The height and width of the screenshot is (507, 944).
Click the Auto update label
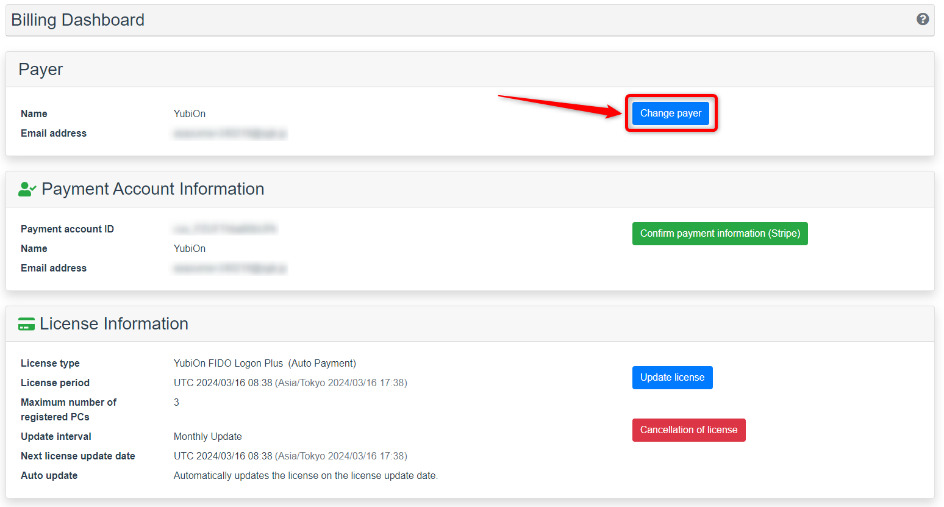(x=49, y=476)
